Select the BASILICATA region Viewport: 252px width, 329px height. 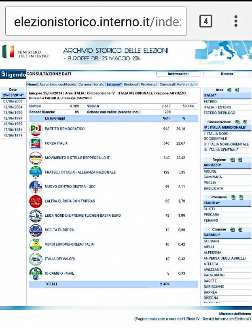tap(213, 188)
